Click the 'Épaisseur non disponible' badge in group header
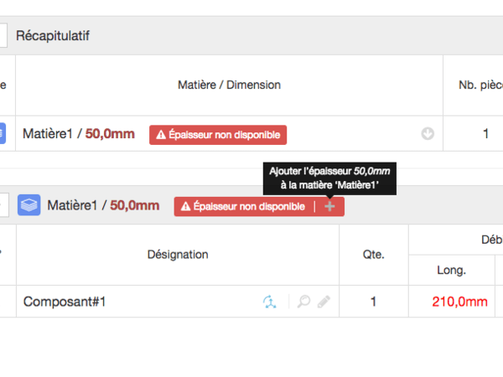This screenshot has height=377, width=503. (243, 206)
